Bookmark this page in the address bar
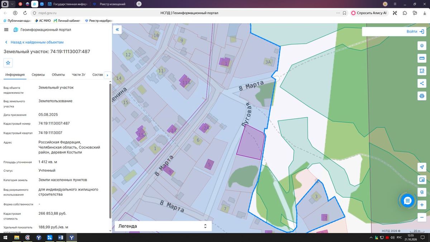Viewport: 430px width, 242px height. pyautogui.click(x=344, y=13)
